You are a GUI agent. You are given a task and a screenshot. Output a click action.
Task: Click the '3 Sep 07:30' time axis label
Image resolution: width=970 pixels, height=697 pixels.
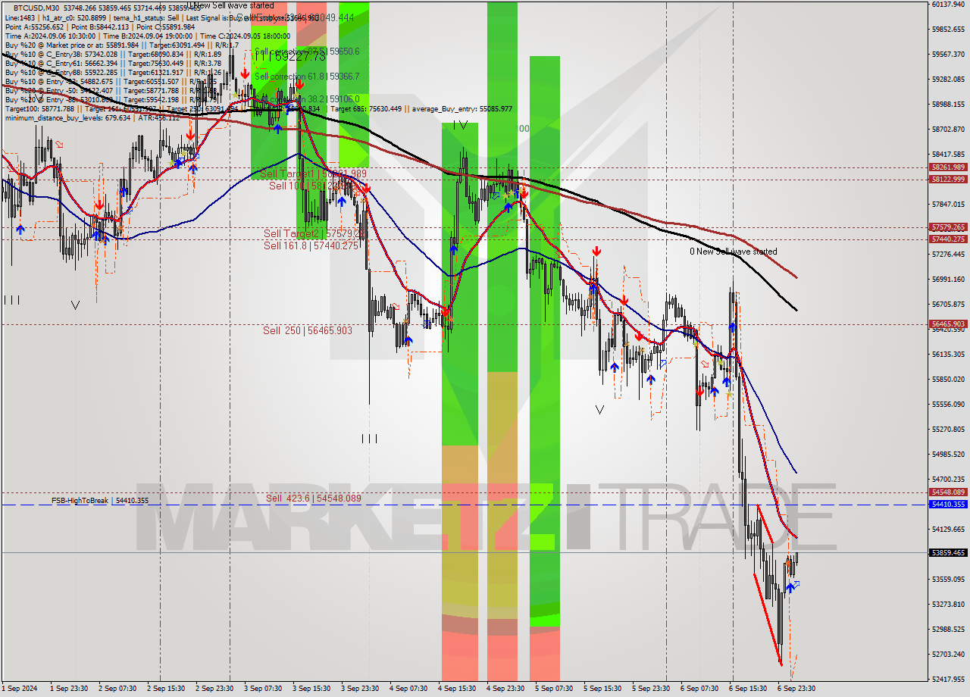coord(263,689)
